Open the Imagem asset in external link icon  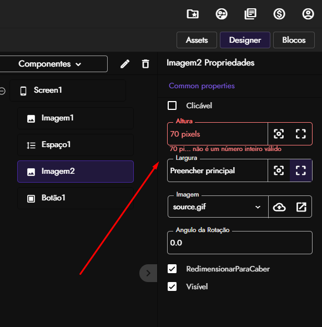tap(301, 207)
